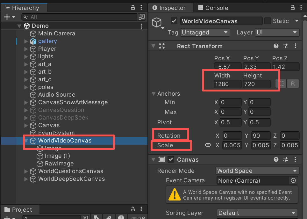Viewport: 307px width, 219px height.
Task: Open Canvas component context menu
Action: tap(295, 160)
